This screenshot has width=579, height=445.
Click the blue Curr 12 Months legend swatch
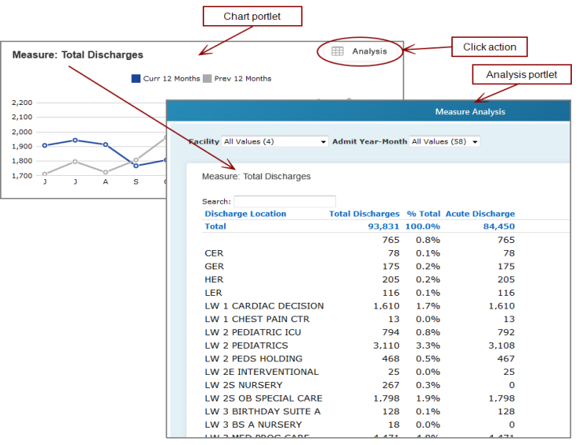coord(136,79)
